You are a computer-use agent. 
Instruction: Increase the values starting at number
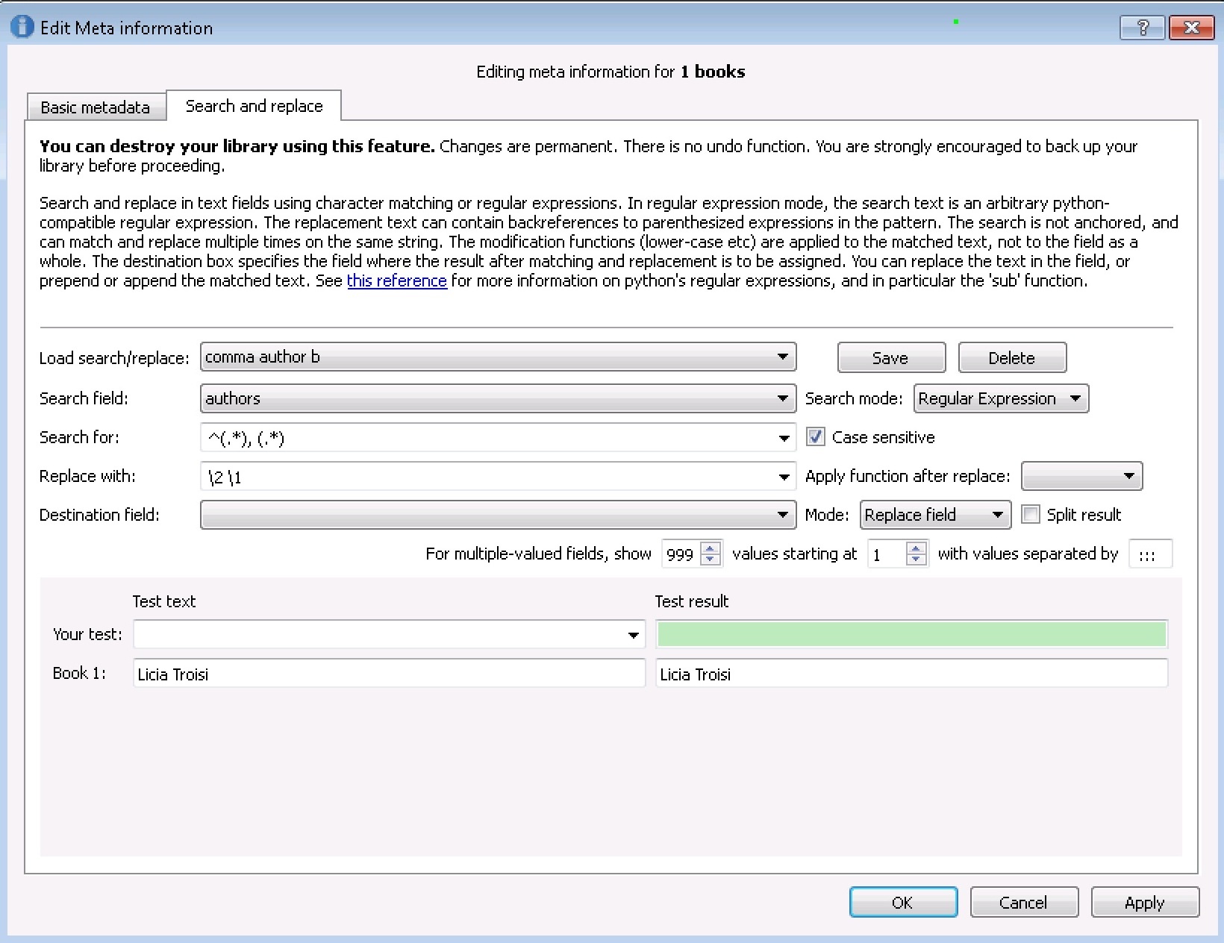click(x=916, y=548)
